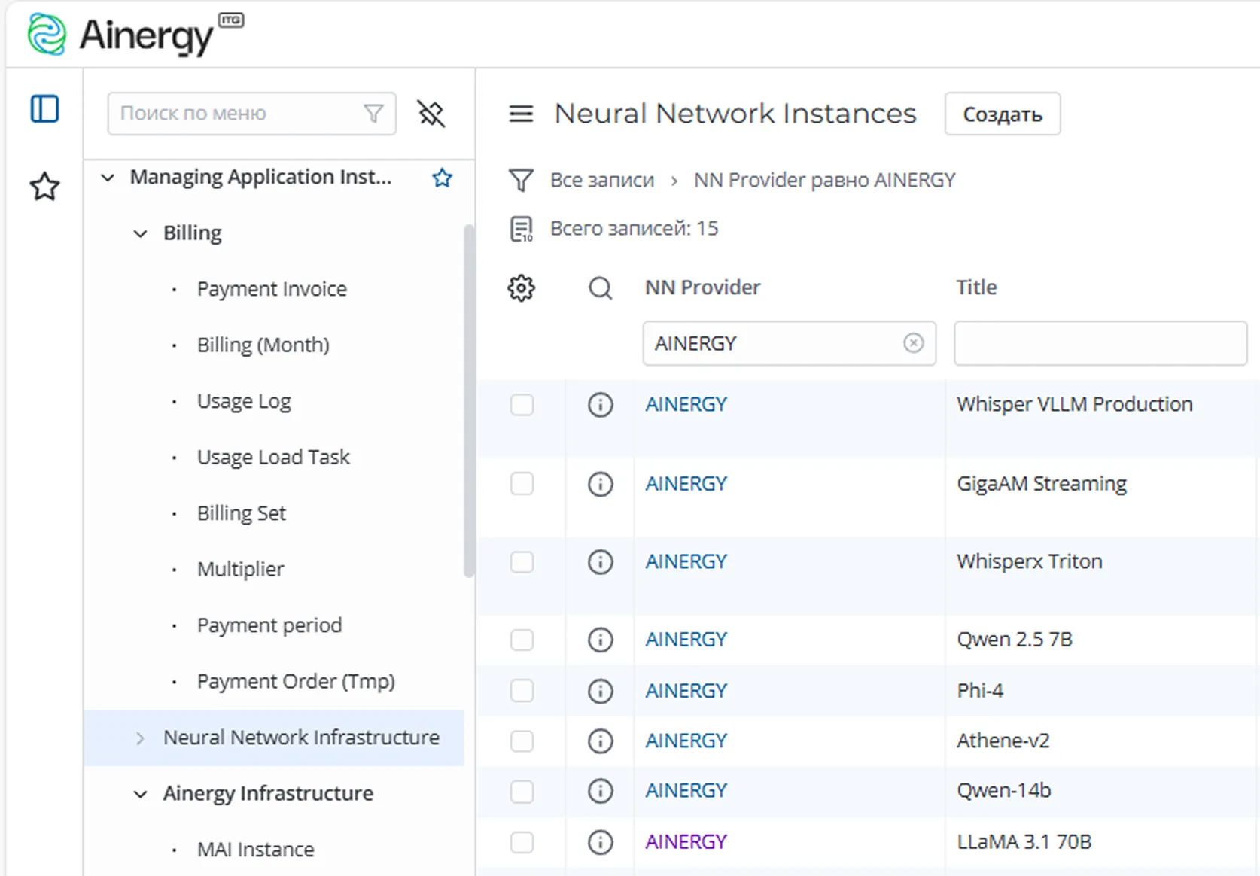Check the box for GigaAM Streaming row
The image size is (1260, 876).
coord(522,483)
